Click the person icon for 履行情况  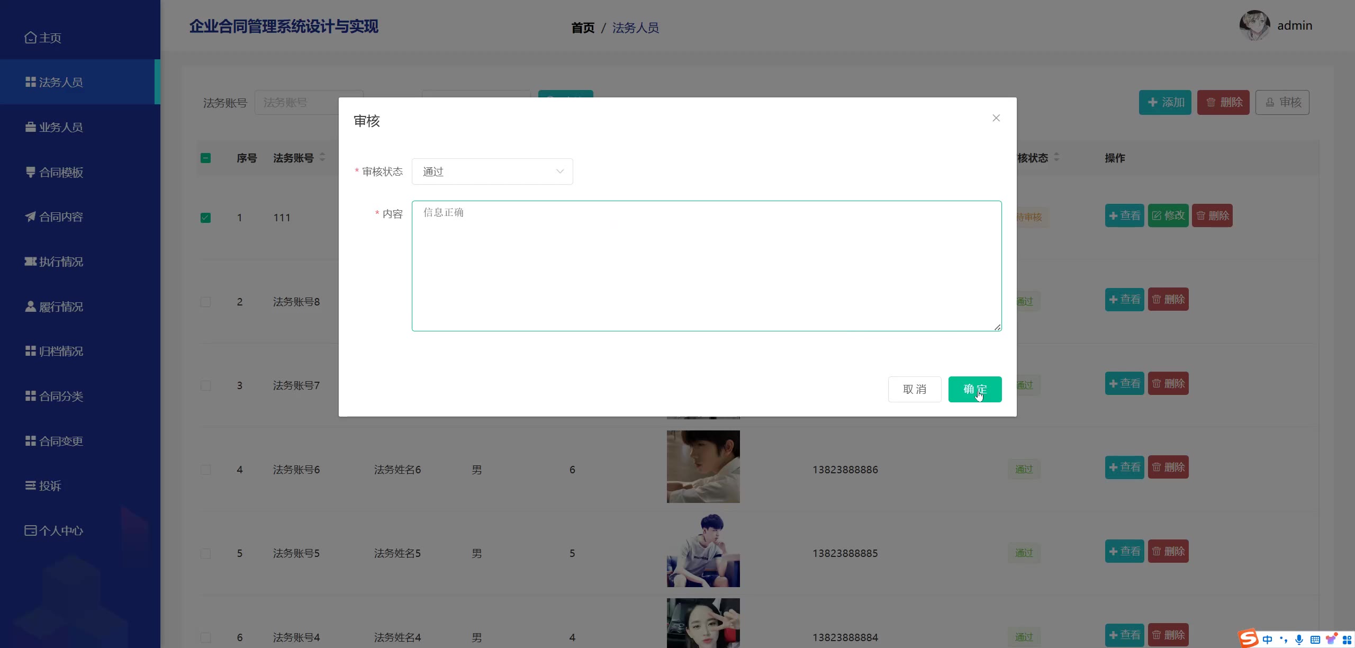(x=30, y=307)
